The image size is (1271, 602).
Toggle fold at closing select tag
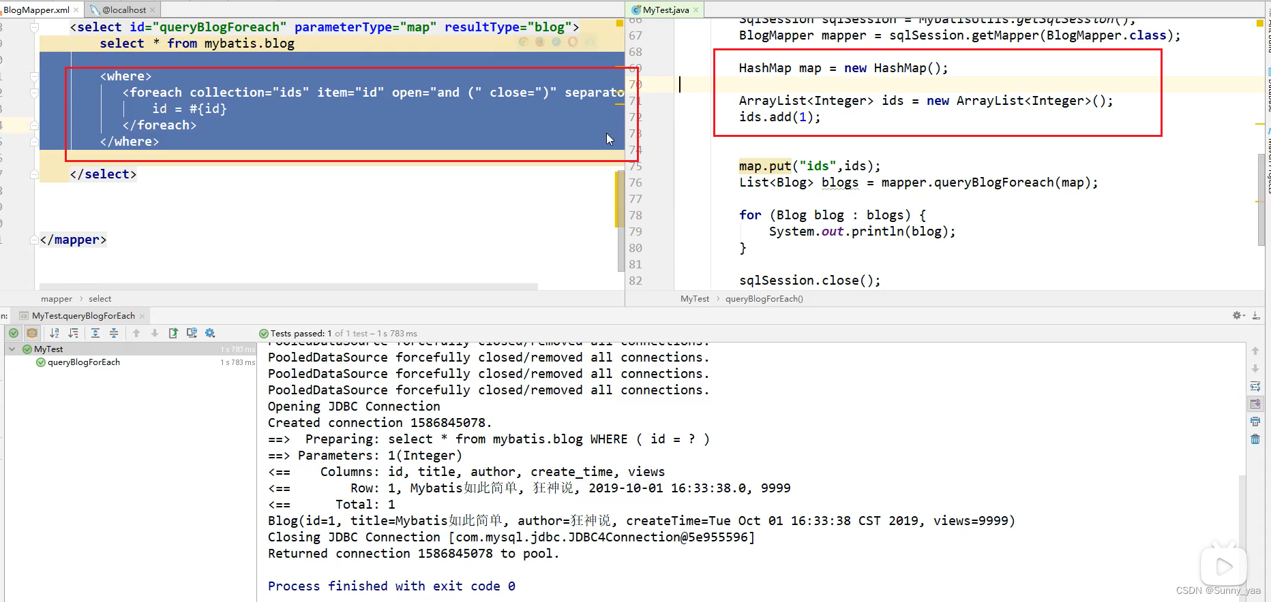34,174
